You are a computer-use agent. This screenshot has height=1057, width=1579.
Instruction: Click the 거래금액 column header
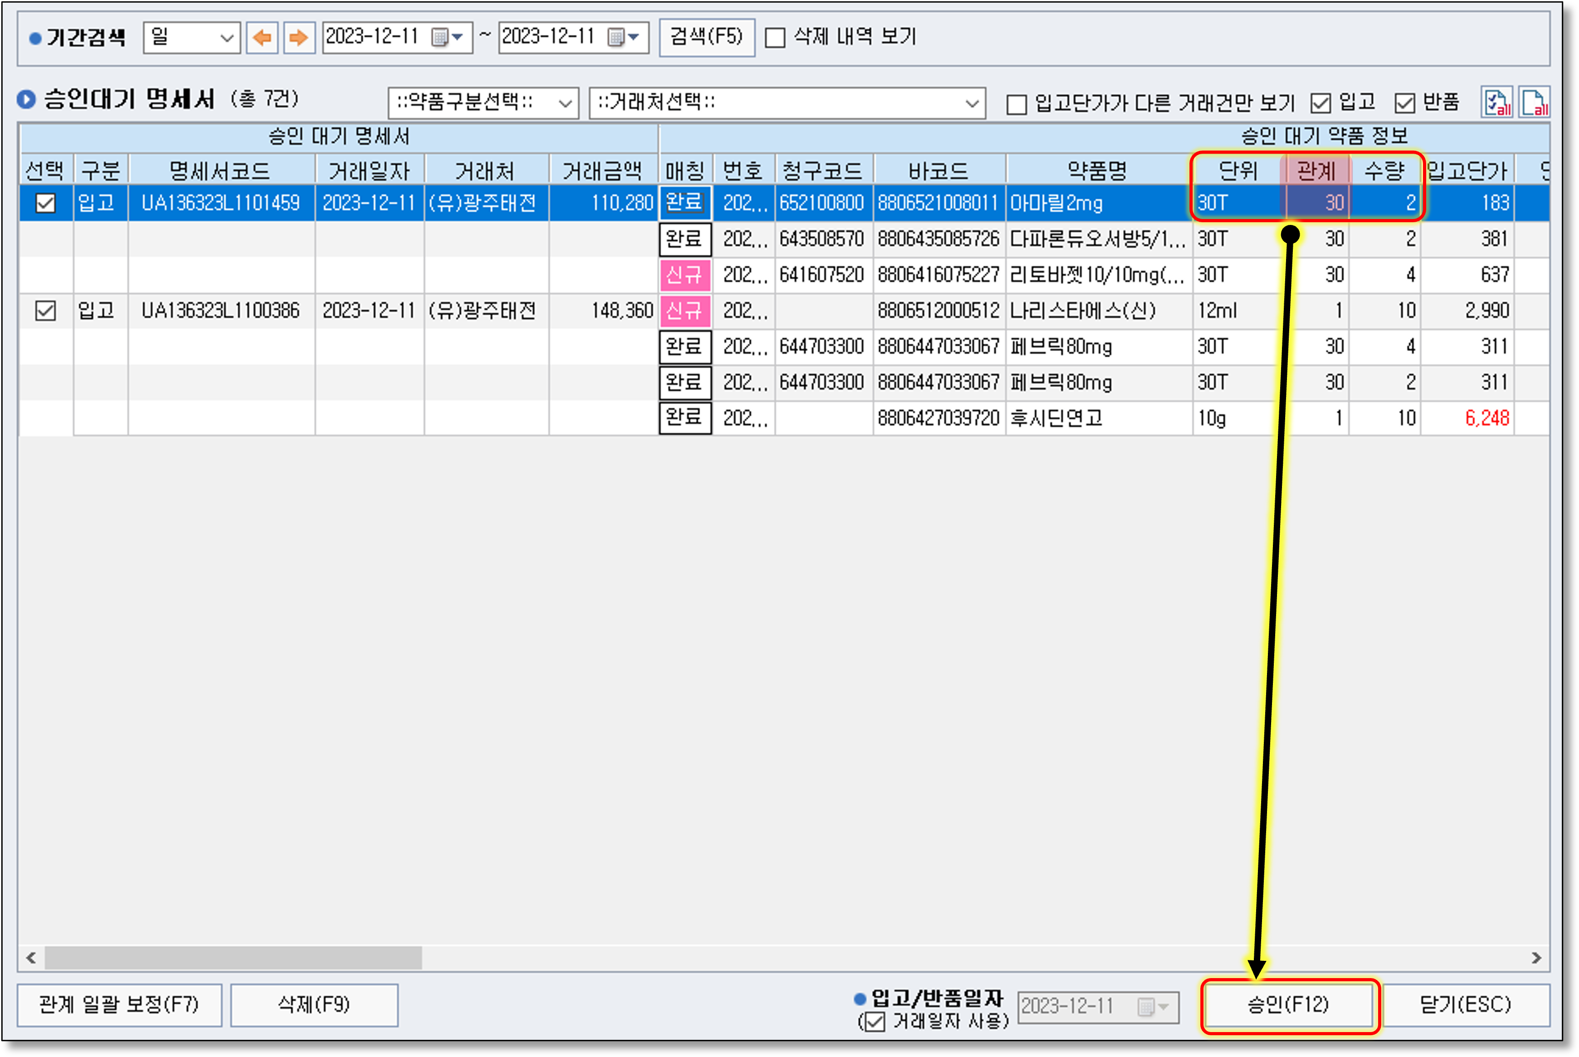(x=602, y=170)
